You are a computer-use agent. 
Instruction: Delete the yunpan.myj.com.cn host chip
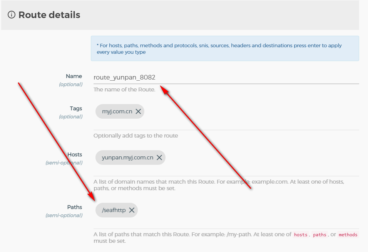coord(159,157)
